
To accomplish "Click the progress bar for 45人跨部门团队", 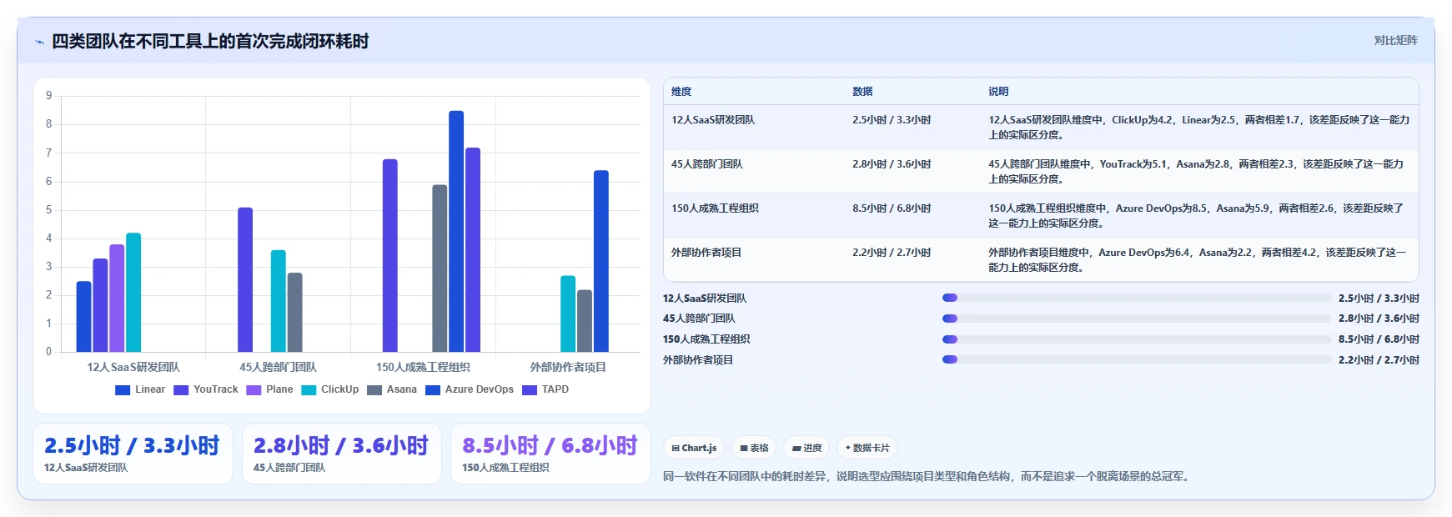I will (1137, 318).
